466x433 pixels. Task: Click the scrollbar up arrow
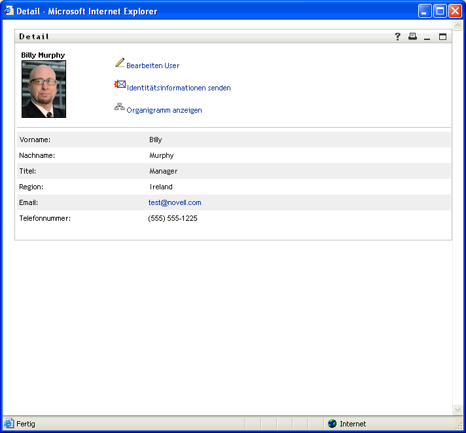(457, 26)
